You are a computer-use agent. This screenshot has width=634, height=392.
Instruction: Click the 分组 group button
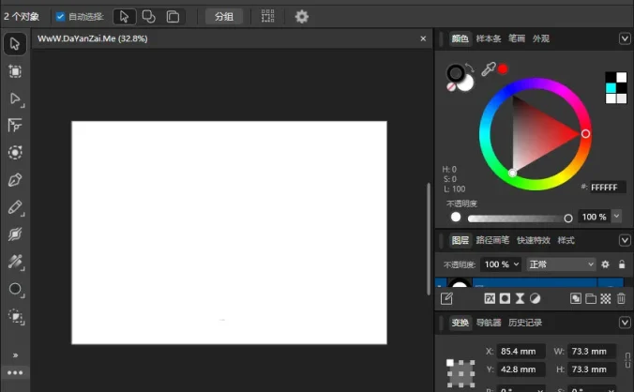pyautogui.click(x=224, y=17)
